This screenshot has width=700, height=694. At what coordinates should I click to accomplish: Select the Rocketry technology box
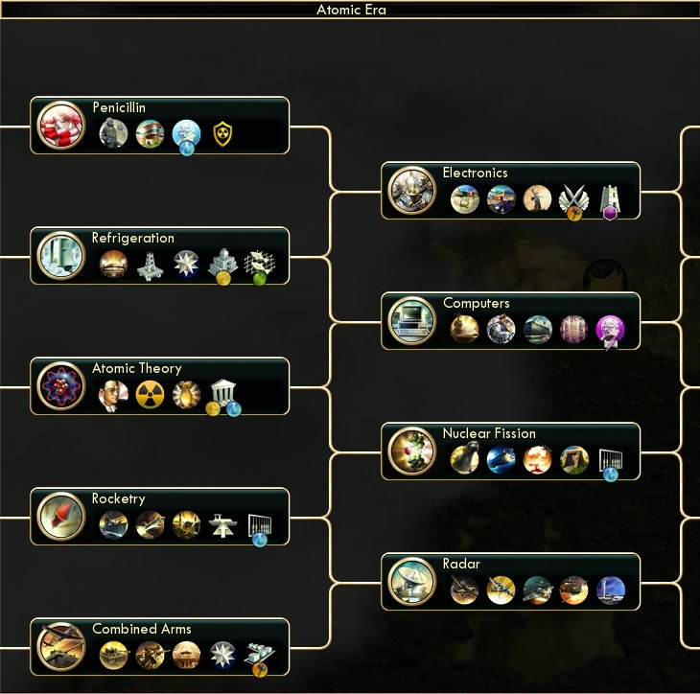160,517
